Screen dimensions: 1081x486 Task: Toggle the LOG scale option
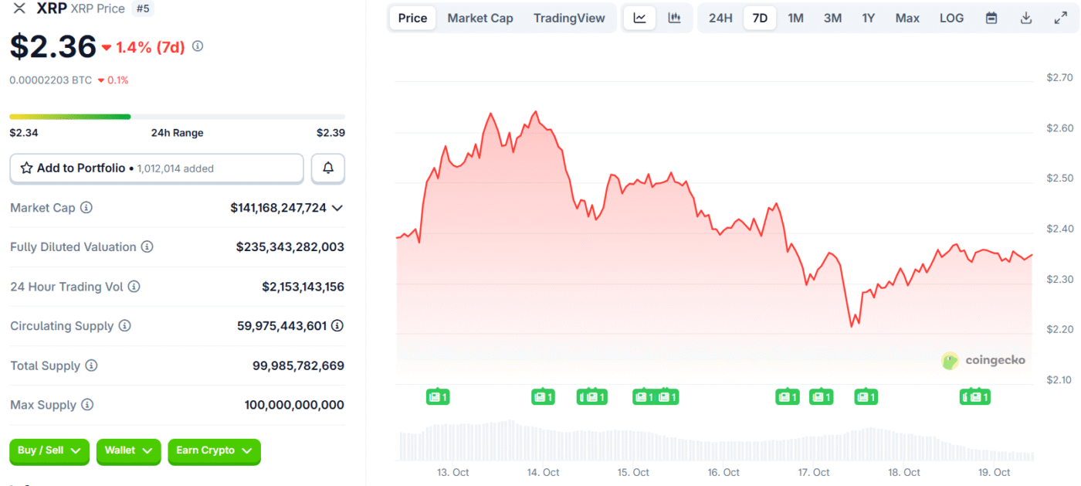951,18
